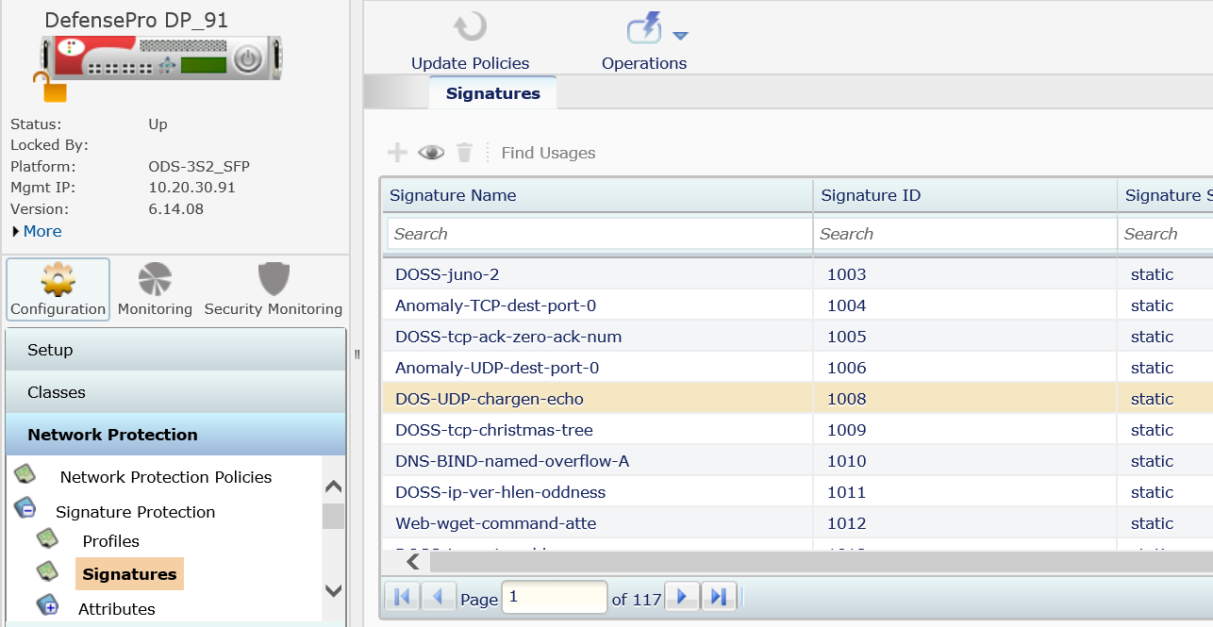
Task: Click the delete signature trash icon
Action: (463, 152)
